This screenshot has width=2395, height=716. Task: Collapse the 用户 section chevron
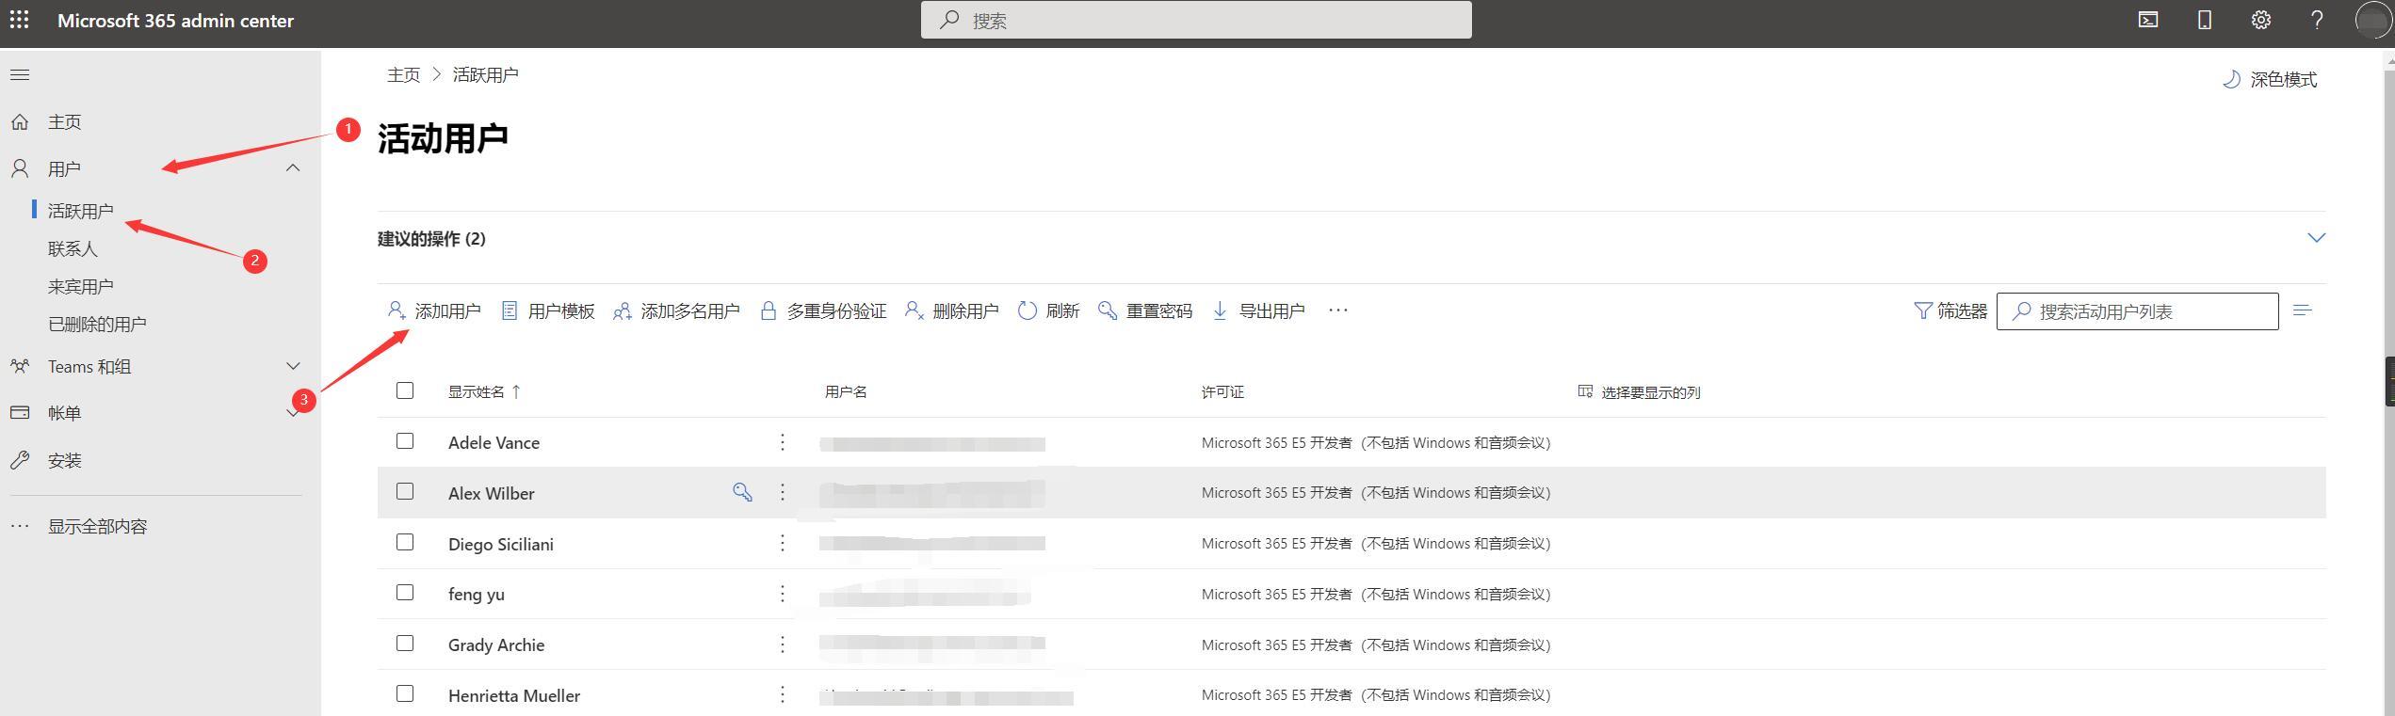coord(293,168)
